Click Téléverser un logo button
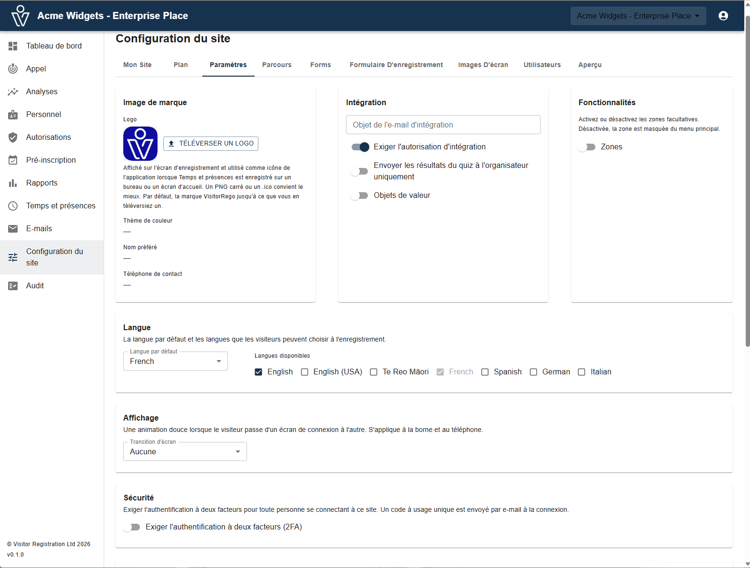 pyautogui.click(x=211, y=143)
